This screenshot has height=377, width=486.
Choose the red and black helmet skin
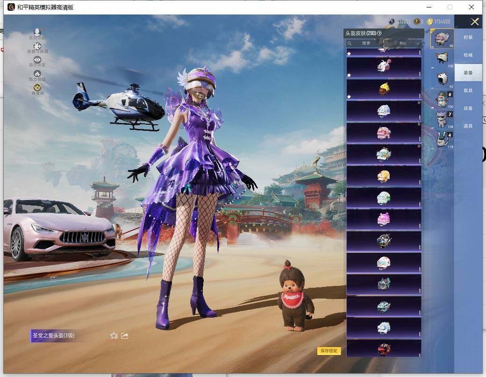click(x=384, y=349)
